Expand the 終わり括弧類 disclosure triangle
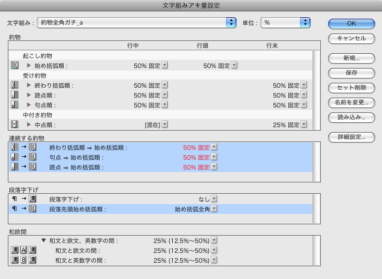Image resolution: width=382 pixels, height=279 pixels. [x=29, y=85]
